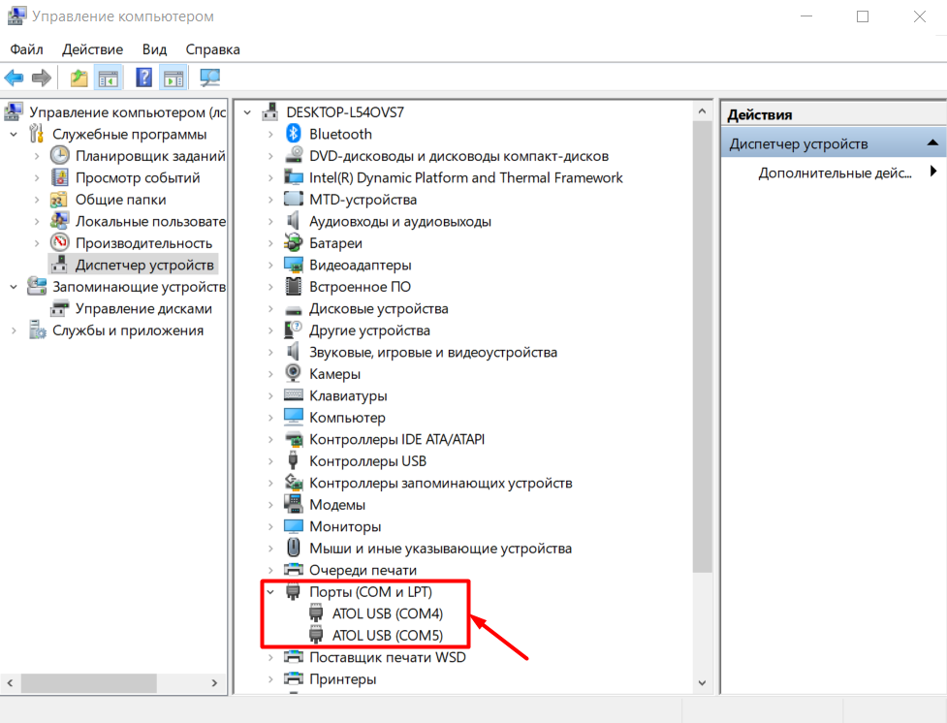Select Intel(R) Dynamic Platform and Thermal Framework
Image resolution: width=947 pixels, height=723 pixels.
click(465, 177)
